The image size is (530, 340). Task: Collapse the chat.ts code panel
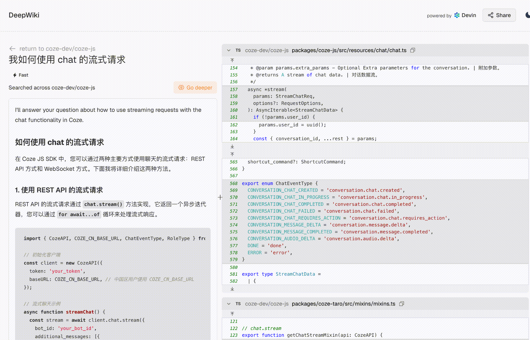click(229, 50)
